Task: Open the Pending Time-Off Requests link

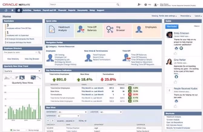Action: click(142, 64)
